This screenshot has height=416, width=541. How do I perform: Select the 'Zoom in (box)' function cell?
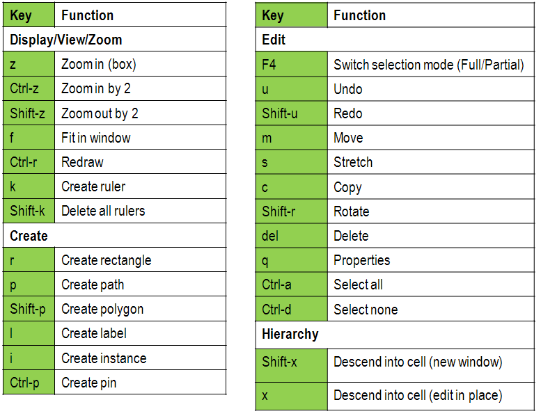pos(98,64)
